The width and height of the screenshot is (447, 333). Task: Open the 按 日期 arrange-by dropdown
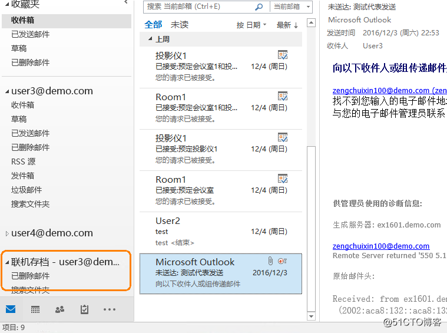tap(251, 25)
